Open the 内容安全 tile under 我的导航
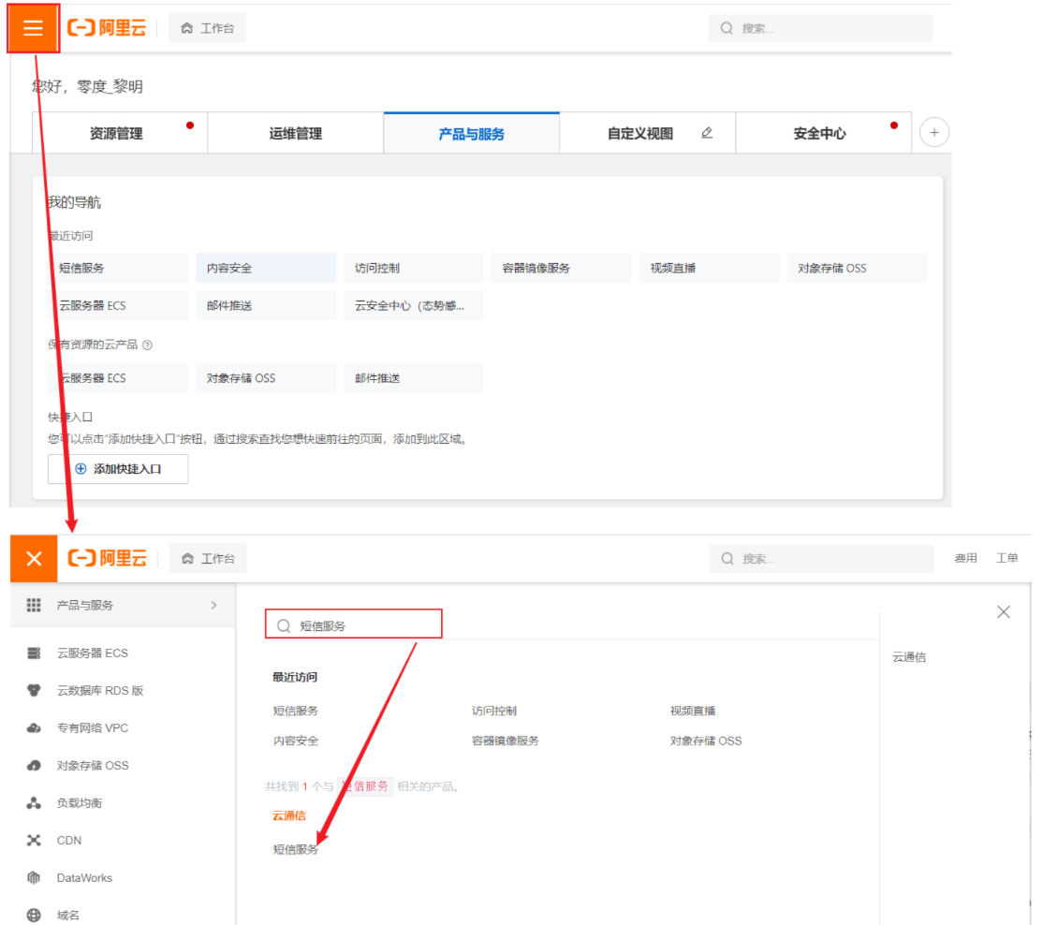Image resolution: width=1043 pixels, height=925 pixels. 266,268
